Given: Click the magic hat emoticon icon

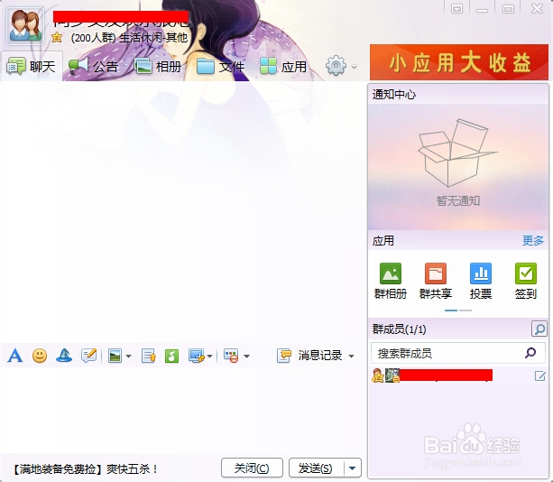Looking at the screenshot, I should coord(64,356).
